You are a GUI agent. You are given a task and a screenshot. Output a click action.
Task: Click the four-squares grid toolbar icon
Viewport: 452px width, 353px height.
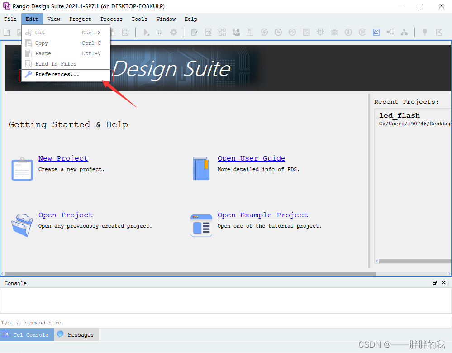pyautogui.click(x=222, y=32)
